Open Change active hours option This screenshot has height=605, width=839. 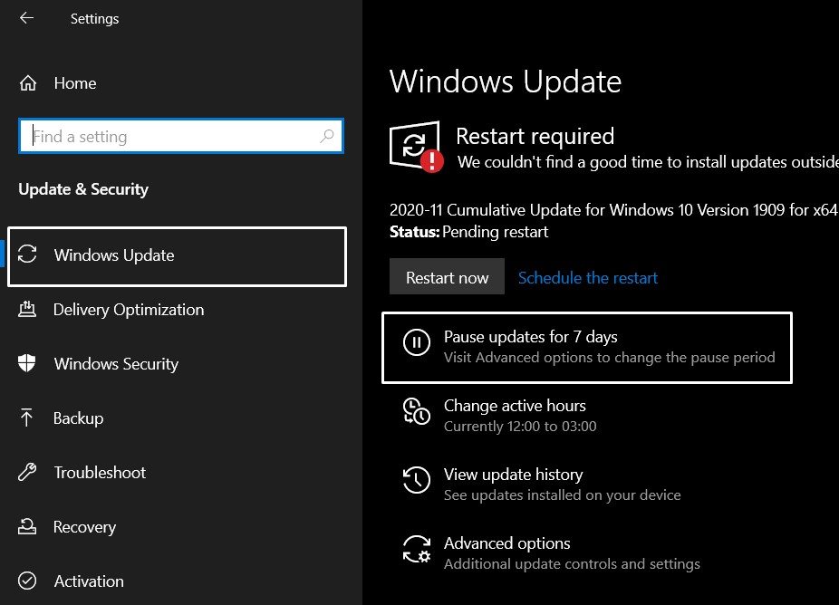(515, 406)
